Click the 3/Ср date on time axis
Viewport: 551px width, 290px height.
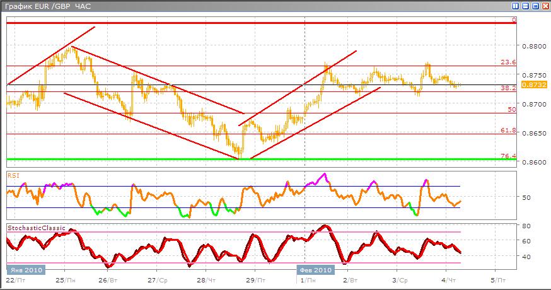(x=400, y=279)
